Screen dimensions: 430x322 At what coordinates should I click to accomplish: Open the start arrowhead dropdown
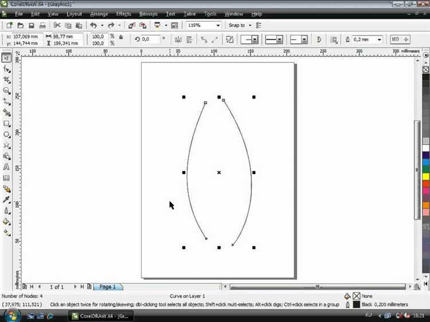click(x=255, y=40)
